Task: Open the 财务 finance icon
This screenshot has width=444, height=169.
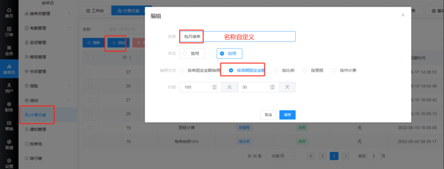Action: tap(9, 104)
